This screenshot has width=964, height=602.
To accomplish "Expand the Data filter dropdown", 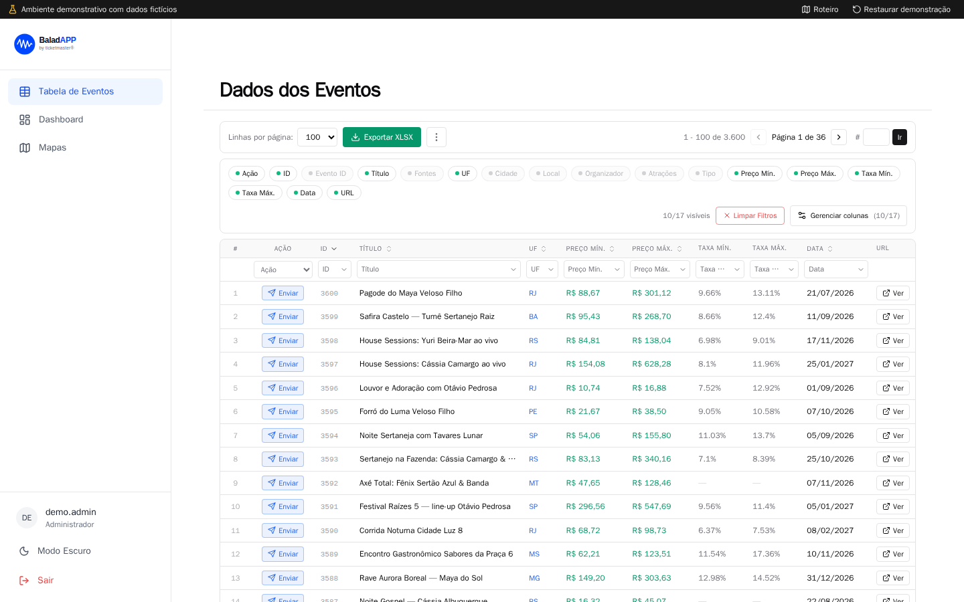I will tap(836, 270).
